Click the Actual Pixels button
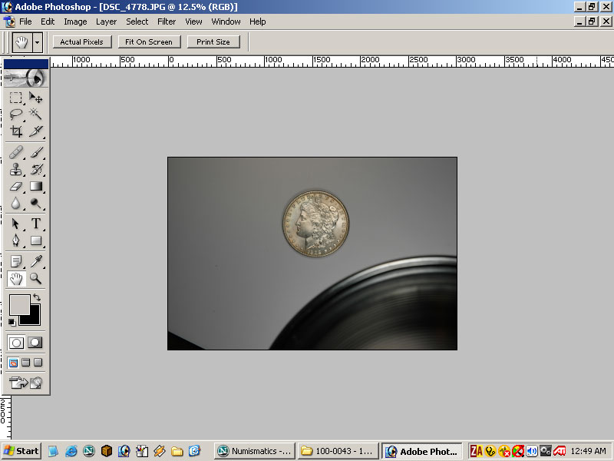This screenshot has height=461, width=614. [82, 42]
